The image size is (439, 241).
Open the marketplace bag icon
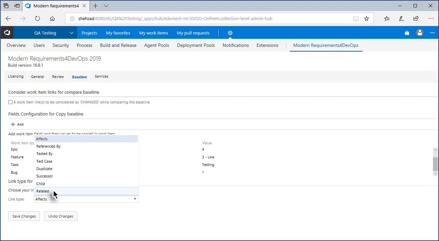[x=407, y=33]
